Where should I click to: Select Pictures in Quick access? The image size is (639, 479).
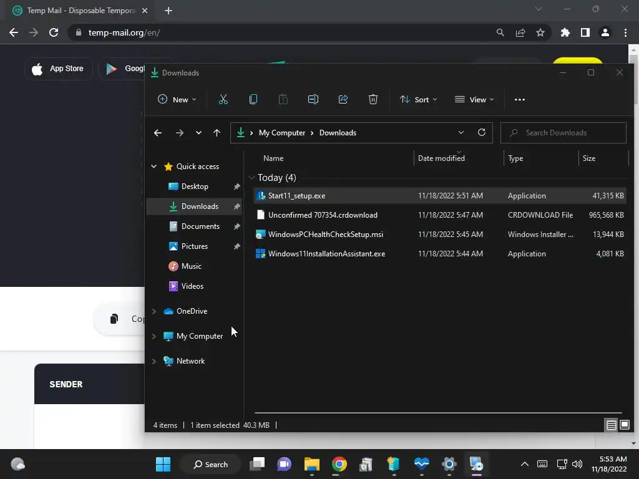click(195, 246)
